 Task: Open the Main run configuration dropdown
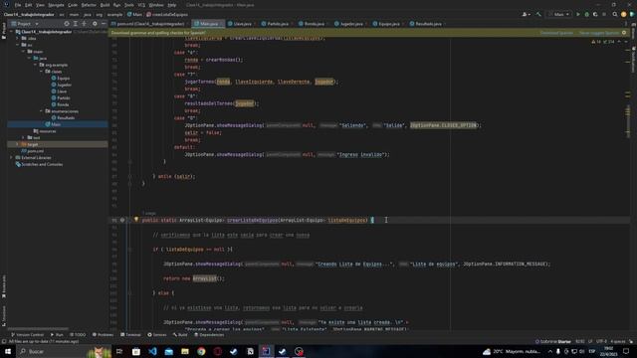pos(559,14)
